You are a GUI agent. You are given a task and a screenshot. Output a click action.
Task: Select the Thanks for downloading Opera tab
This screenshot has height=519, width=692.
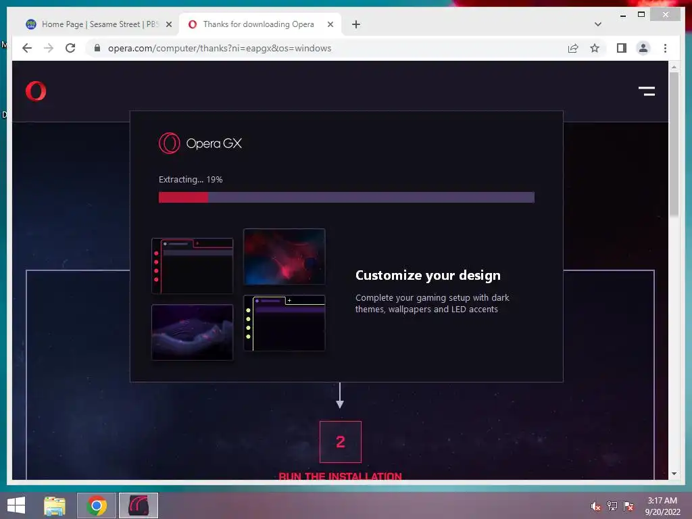259,24
